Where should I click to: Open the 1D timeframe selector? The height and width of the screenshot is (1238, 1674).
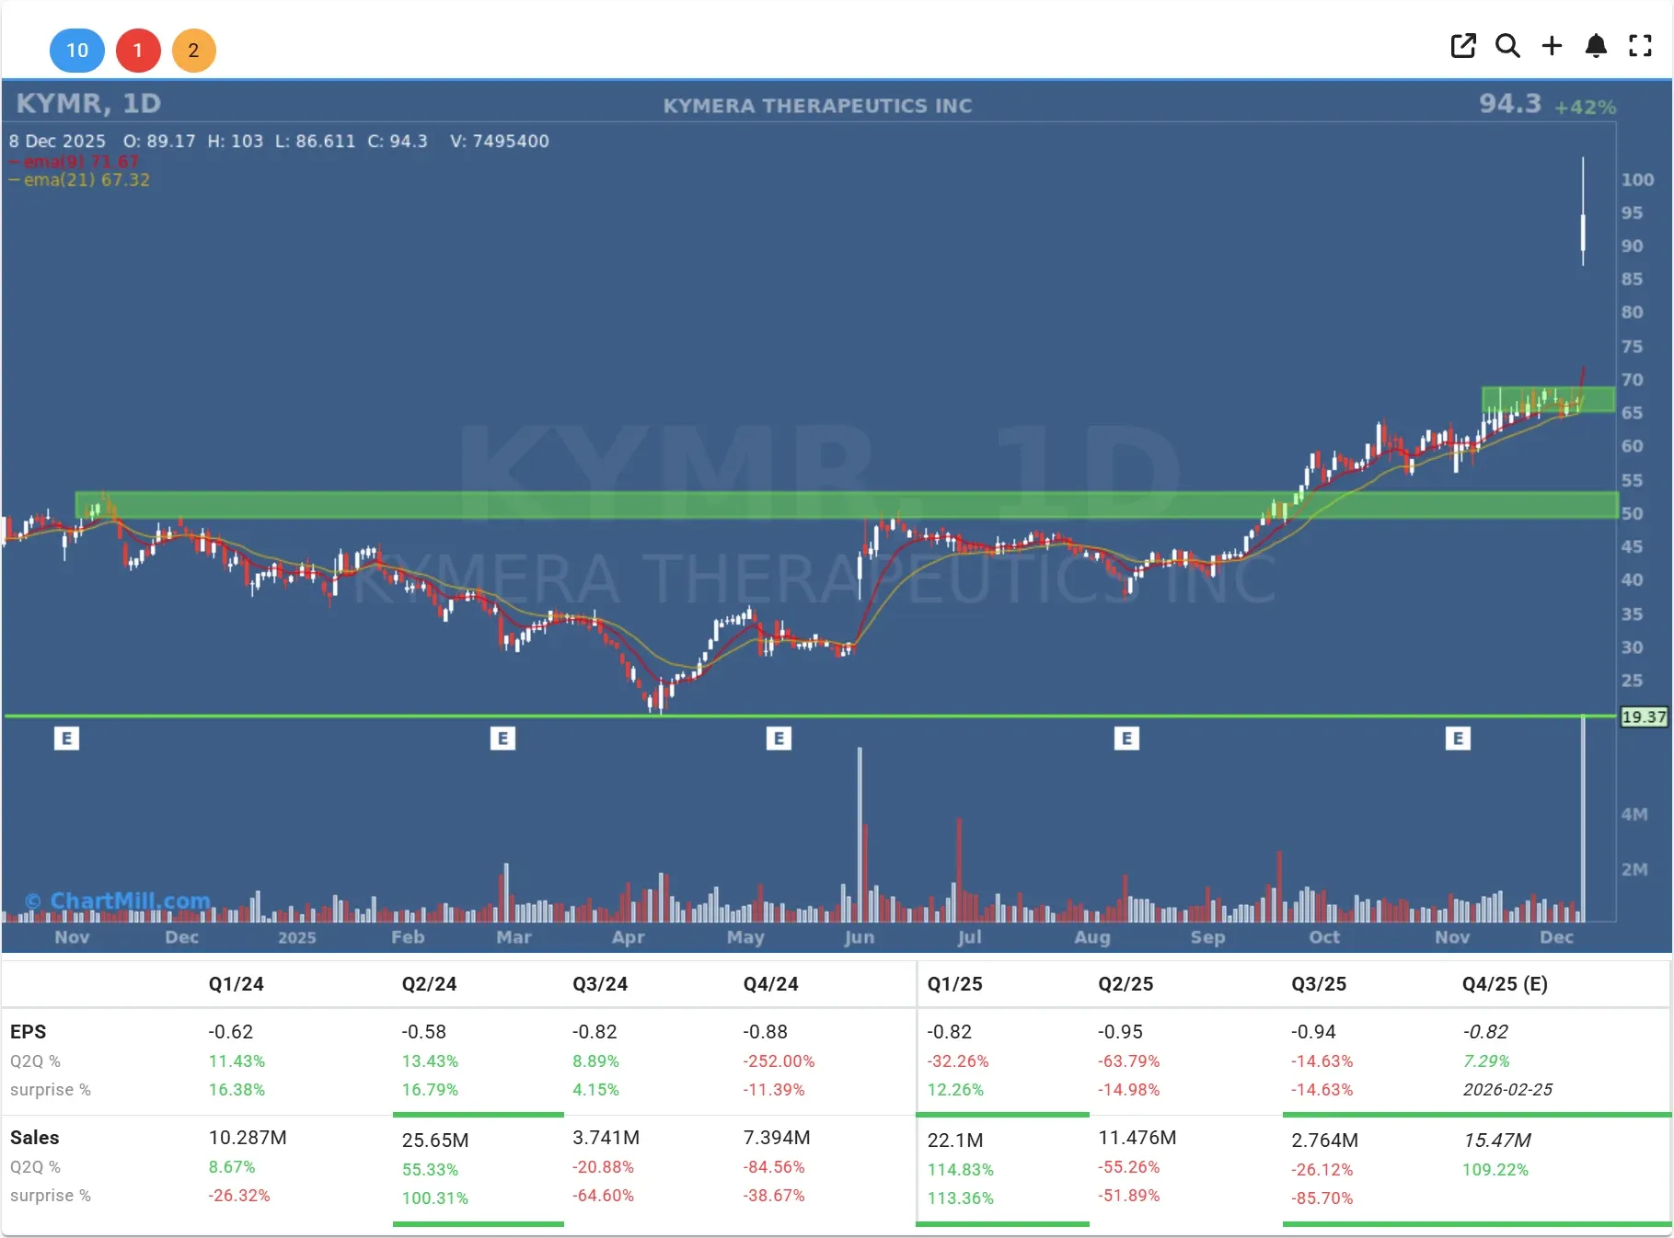pos(143,103)
